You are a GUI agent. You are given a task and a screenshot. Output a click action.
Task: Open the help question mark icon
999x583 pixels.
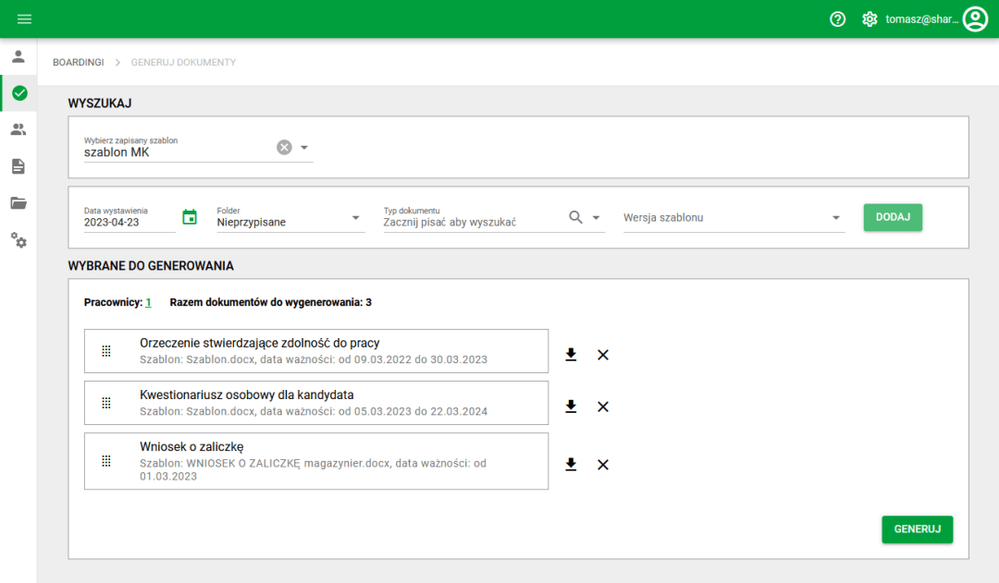(x=837, y=19)
